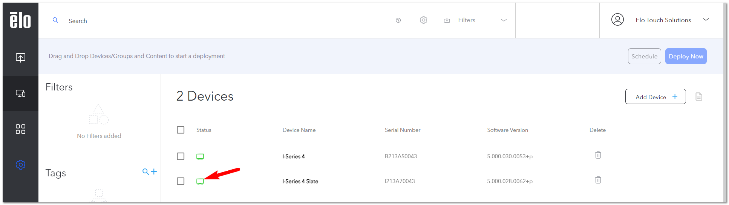Open the apps grid section in the sidebar

(x=20, y=129)
